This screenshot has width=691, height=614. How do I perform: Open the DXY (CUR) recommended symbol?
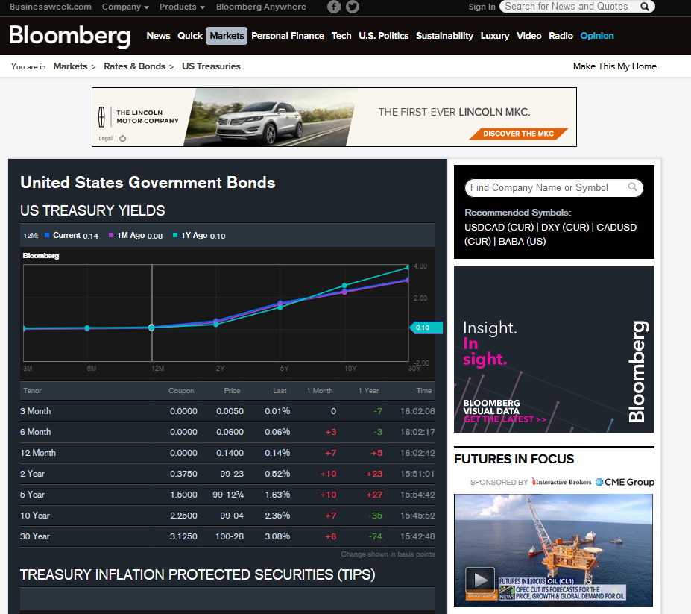coord(565,227)
